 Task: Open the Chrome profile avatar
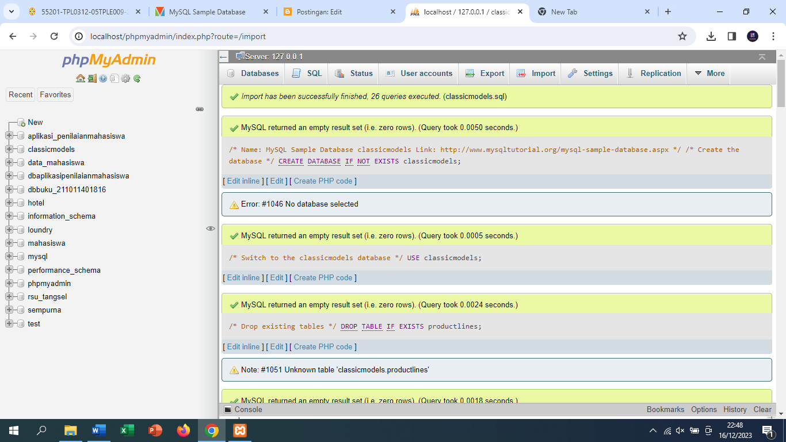[753, 36]
